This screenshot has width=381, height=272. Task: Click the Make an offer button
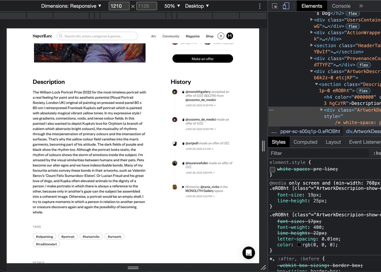(203, 59)
